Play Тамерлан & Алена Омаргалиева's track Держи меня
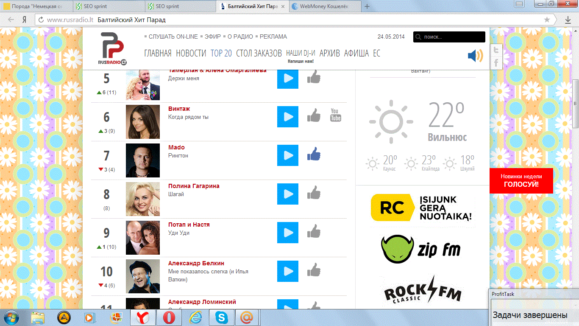Image resolution: width=579 pixels, height=326 pixels. (x=288, y=79)
